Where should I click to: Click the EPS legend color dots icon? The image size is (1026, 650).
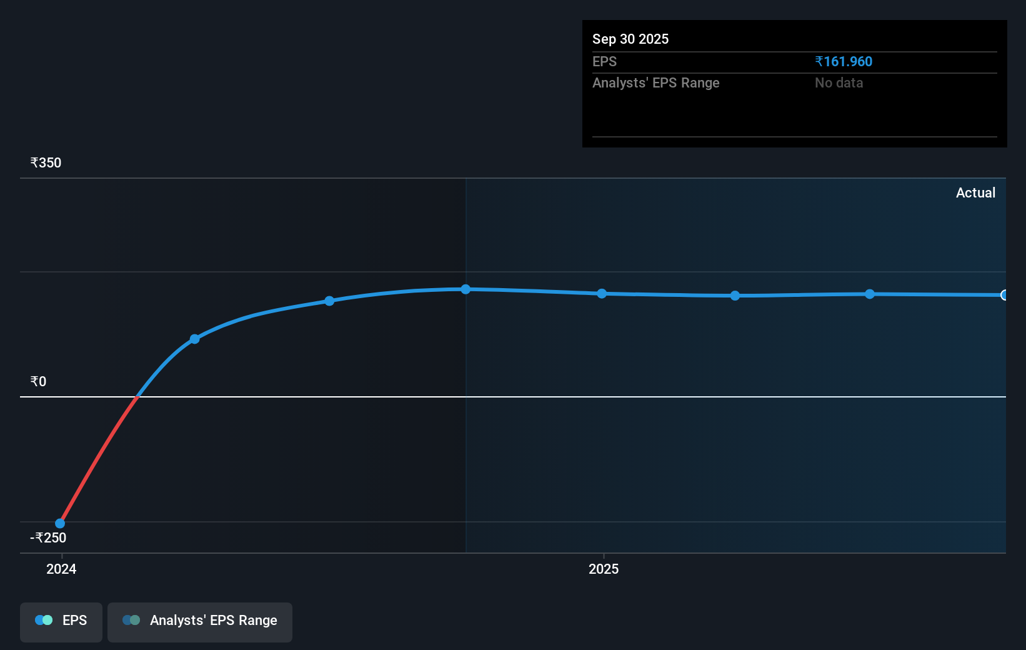click(x=44, y=620)
